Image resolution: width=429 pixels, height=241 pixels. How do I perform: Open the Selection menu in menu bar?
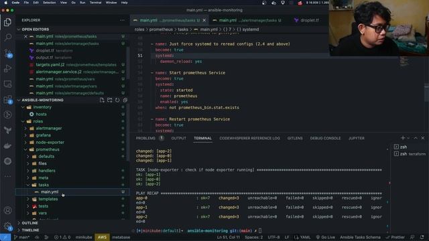49,3
